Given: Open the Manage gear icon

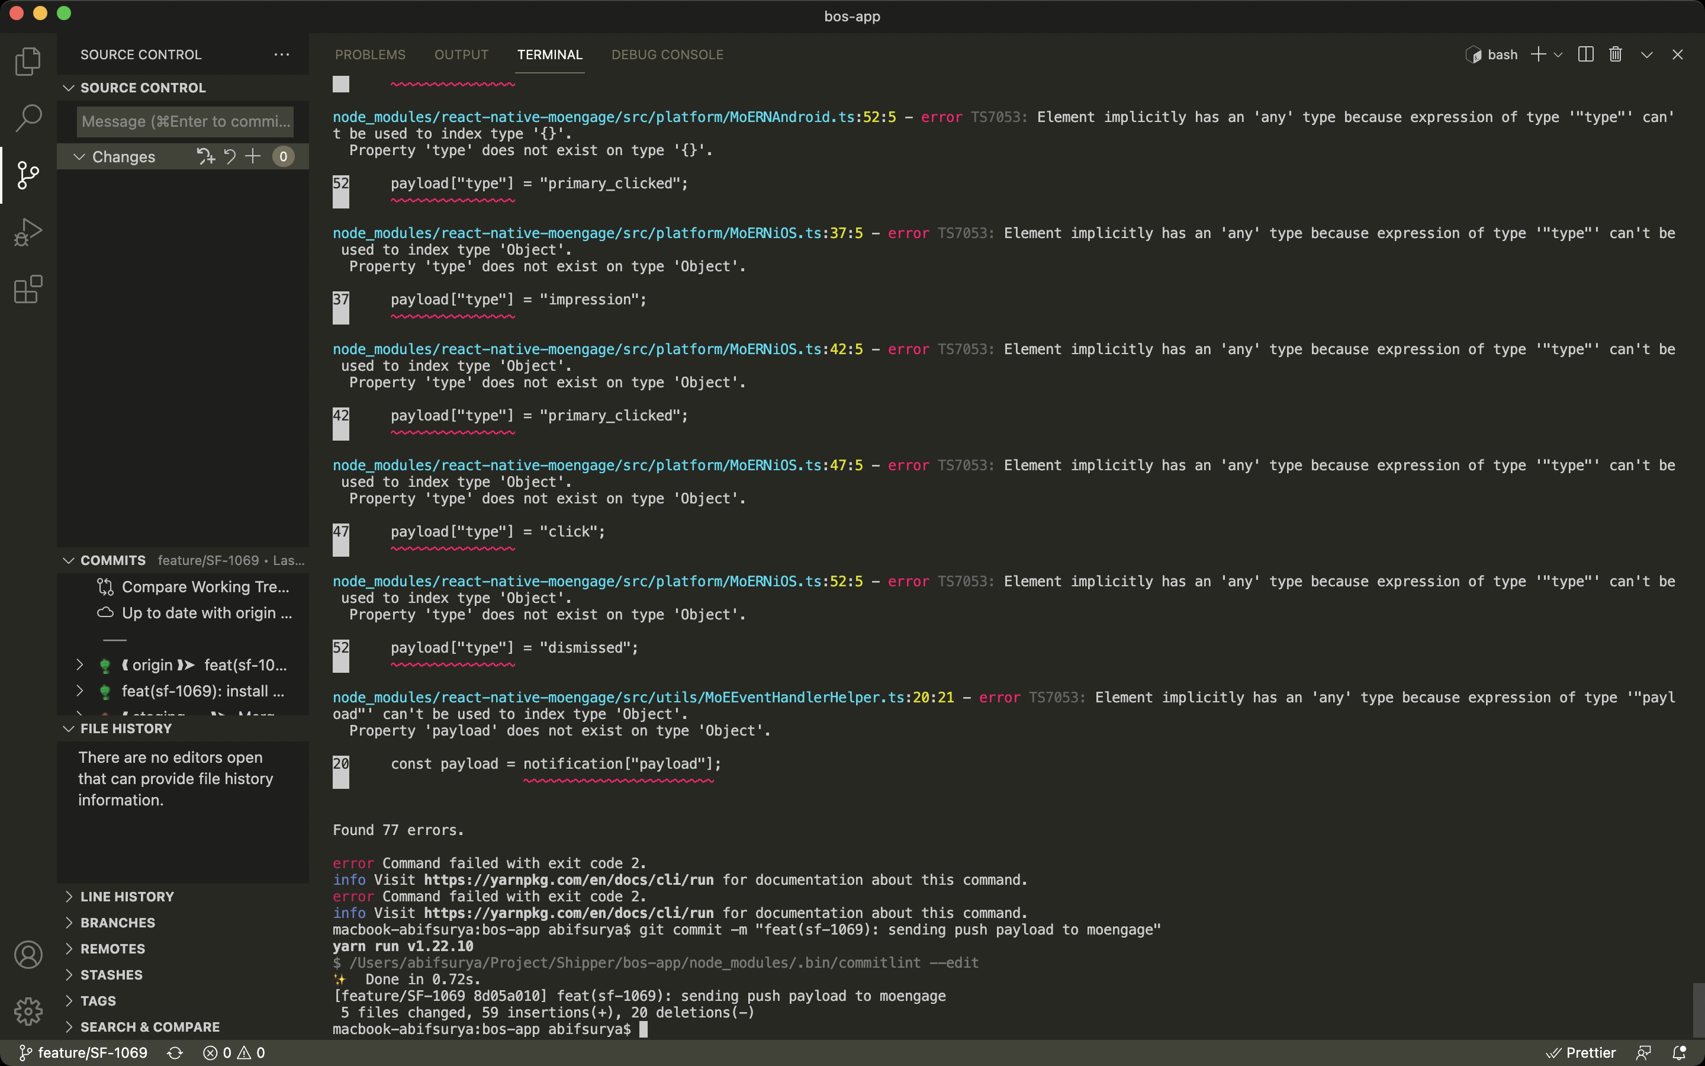Looking at the screenshot, I should (x=28, y=1011).
